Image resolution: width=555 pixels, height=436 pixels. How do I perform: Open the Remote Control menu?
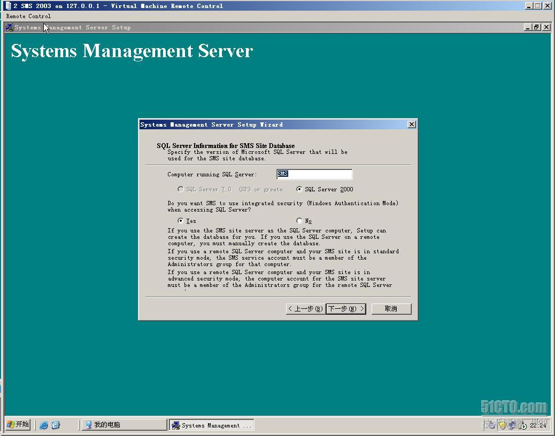tap(28, 16)
